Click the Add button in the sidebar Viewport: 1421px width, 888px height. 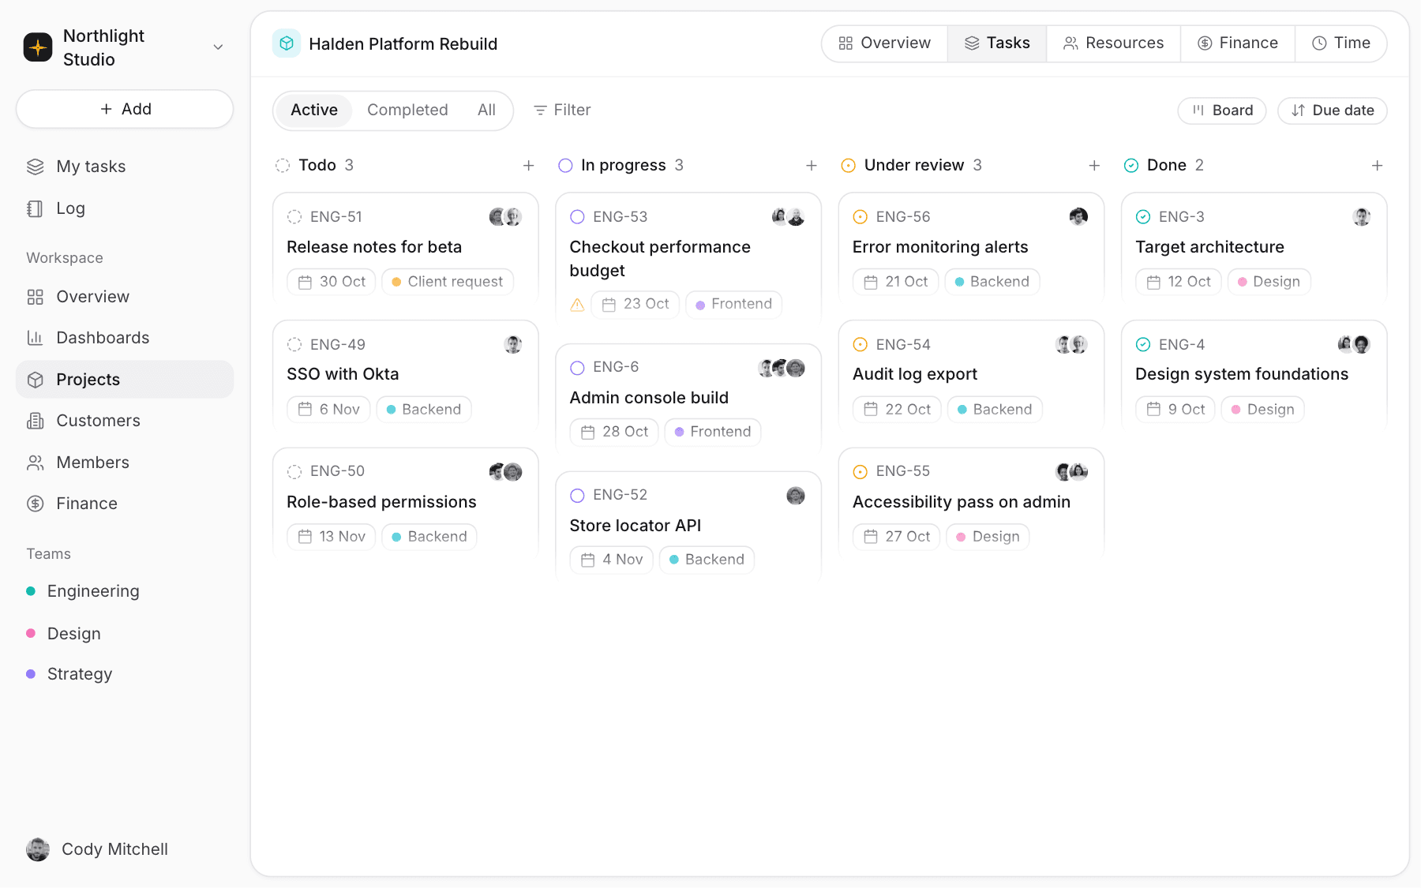click(x=125, y=109)
